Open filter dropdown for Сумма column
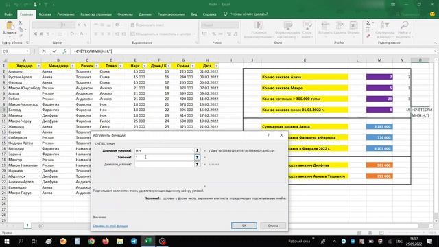Viewport: 439px width, 247px height. 192,66
